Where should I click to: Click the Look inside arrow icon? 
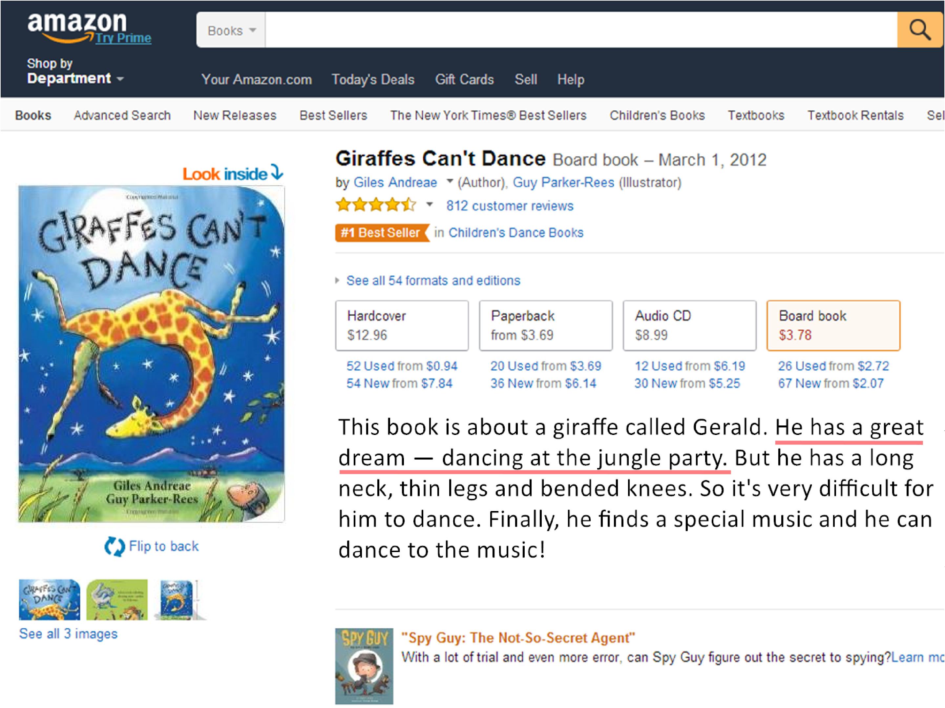[x=278, y=172]
